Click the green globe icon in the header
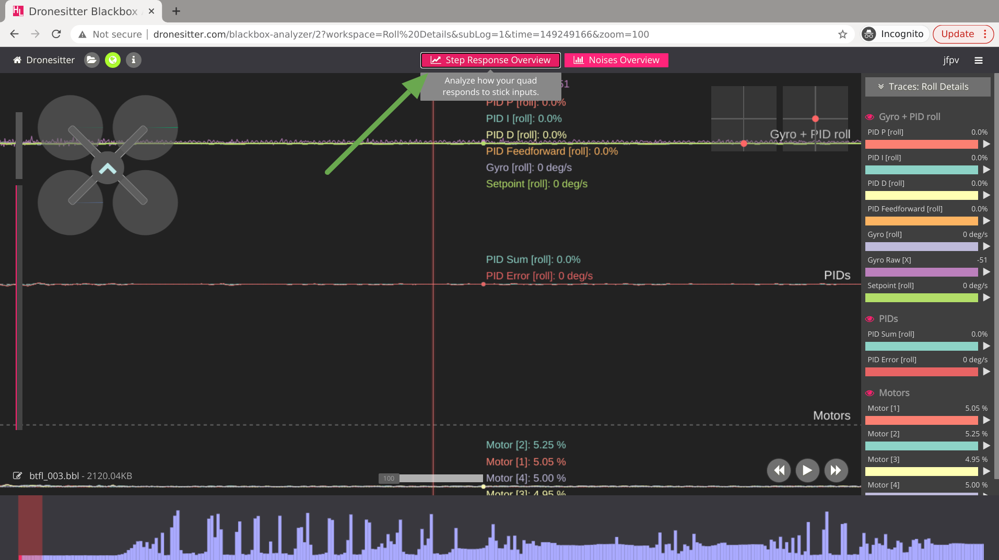Viewport: 999px width, 560px height. [113, 60]
